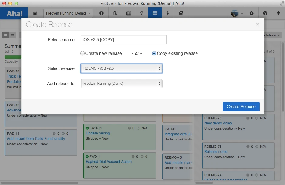The width and height of the screenshot is (285, 185).
Task: Open Add Import from Trello Functionality feature
Action: (x=36, y=139)
